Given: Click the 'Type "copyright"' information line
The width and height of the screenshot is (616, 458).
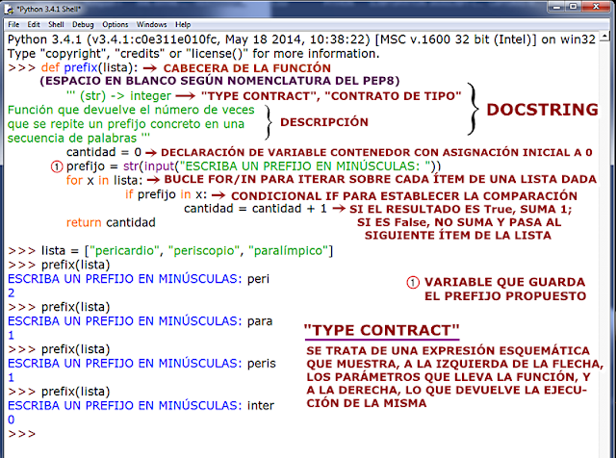Looking at the screenshot, I should pyautogui.click(x=193, y=54).
